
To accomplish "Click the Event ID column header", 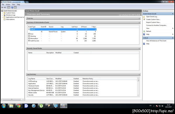I will (43, 27).
